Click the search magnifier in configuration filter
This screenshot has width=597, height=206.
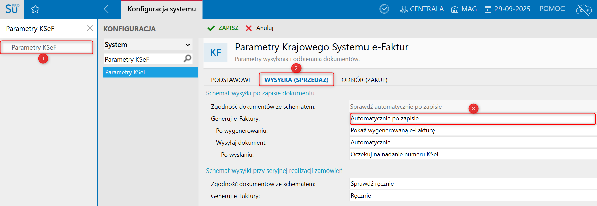pos(188,59)
